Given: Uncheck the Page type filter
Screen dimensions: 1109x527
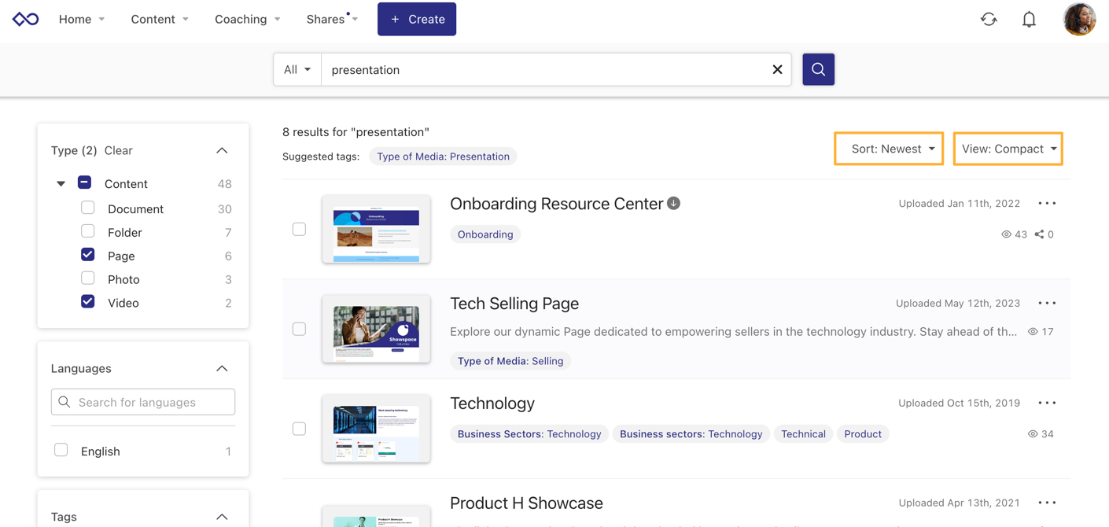Looking at the screenshot, I should (x=88, y=255).
